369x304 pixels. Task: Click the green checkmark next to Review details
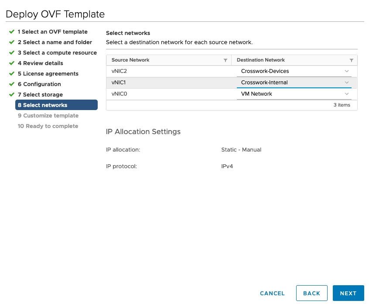pyautogui.click(x=12, y=63)
